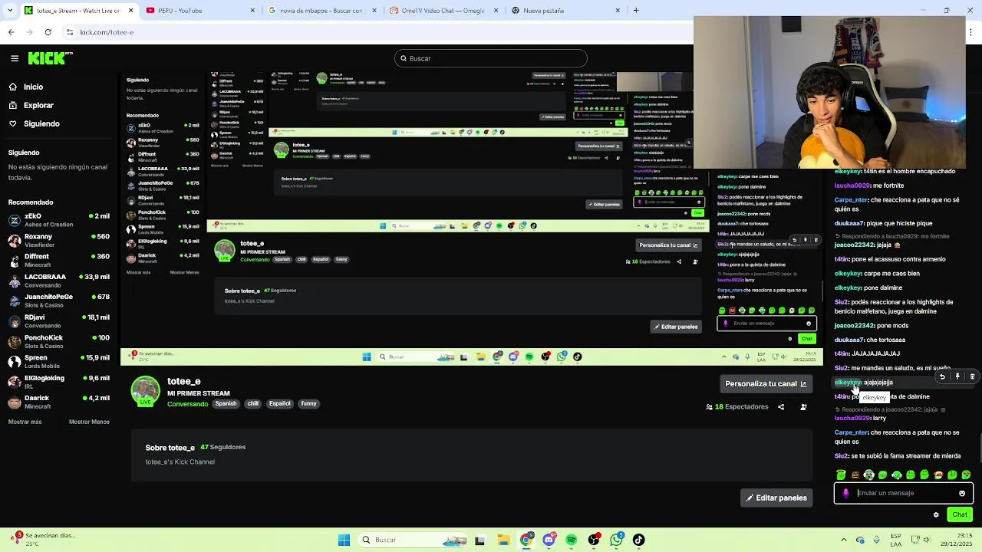This screenshot has width=982, height=552.
Task: Open recommended channel PonchoKick
Action: pyautogui.click(x=59, y=341)
